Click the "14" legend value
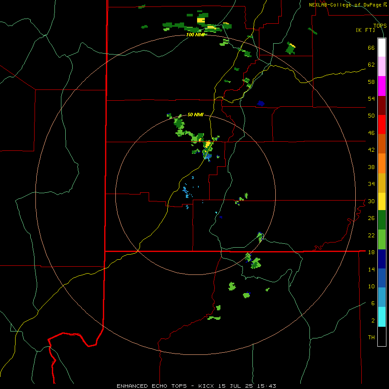 (x=371, y=269)
